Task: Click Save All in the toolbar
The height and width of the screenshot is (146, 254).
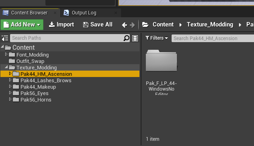Action: tap(98, 24)
